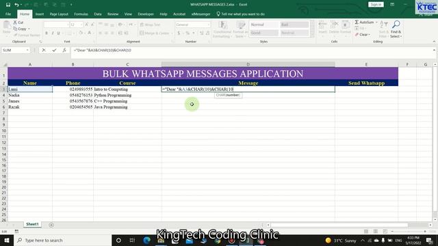Apply Bold formatting
This screenshot has height=246, width=438.
tap(47, 33)
